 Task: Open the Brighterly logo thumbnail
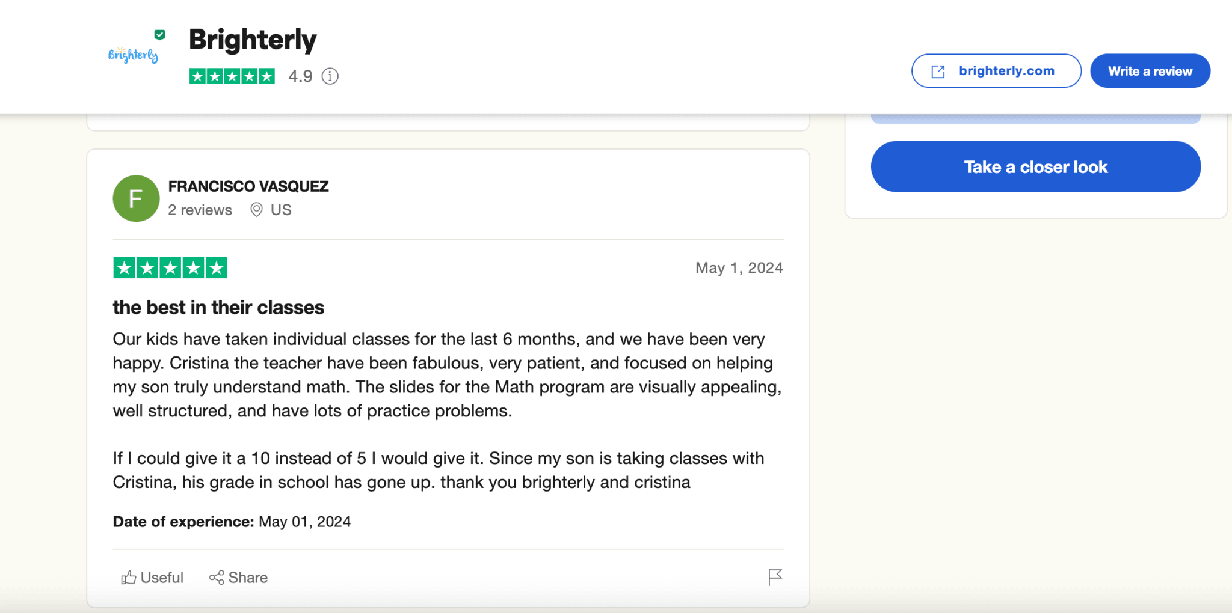pyautogui.click(x=133, y=55)
